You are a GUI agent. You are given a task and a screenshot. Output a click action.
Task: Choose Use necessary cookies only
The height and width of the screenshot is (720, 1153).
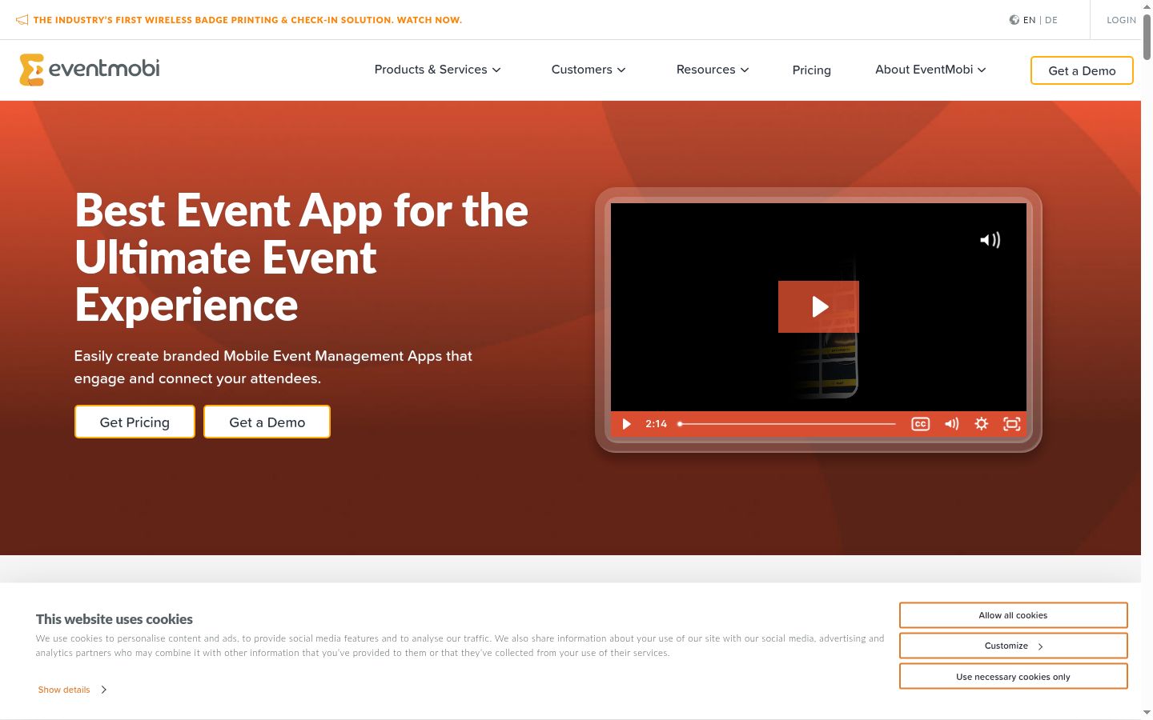1013,677
